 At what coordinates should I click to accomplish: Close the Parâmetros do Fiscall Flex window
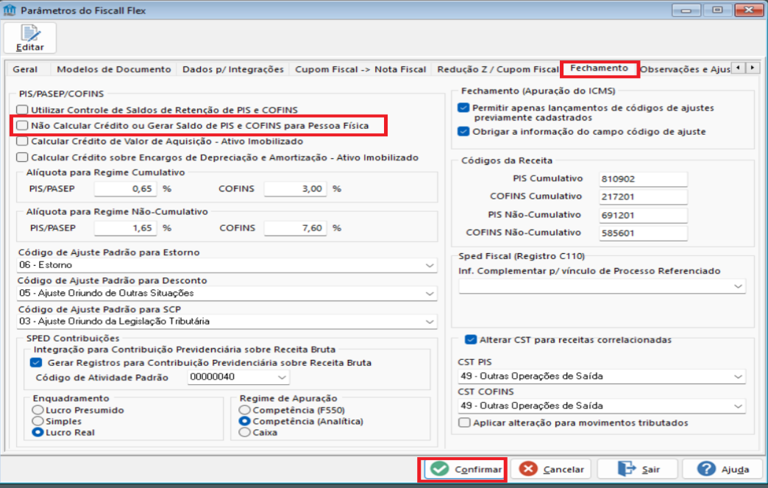749,10
